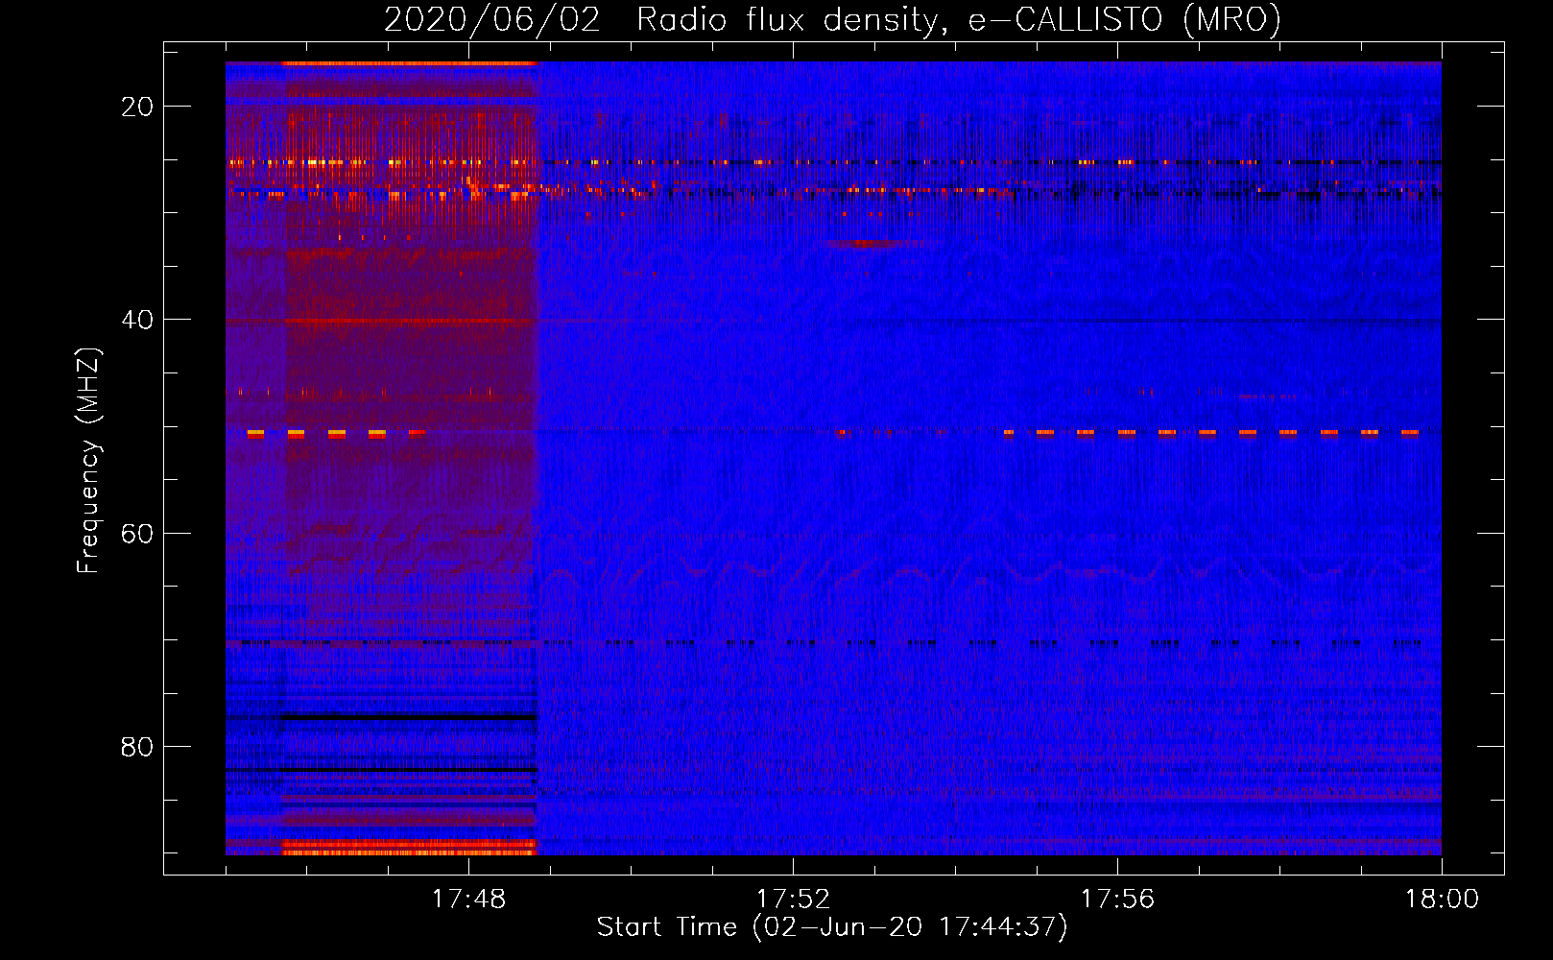Viewport: 1553px width, 960px height.
Task: Click the 60 MHz frequency tick label
Action: coord(137,533)
